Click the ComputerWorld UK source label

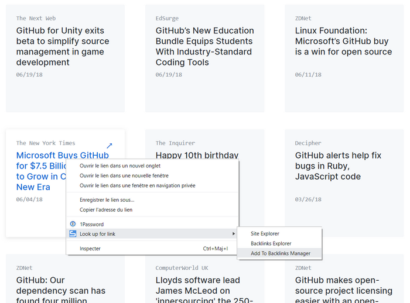[182, 268]
